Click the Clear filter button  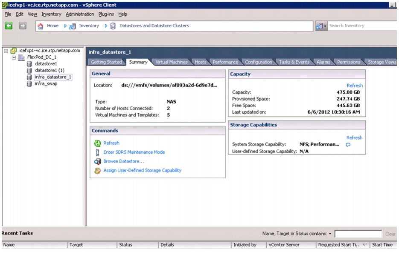click(390, 234)
